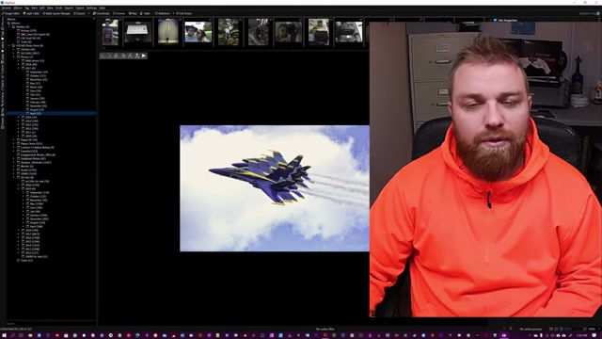
Task: Rotate the previewed image right
Action: (x=123, y=56)
